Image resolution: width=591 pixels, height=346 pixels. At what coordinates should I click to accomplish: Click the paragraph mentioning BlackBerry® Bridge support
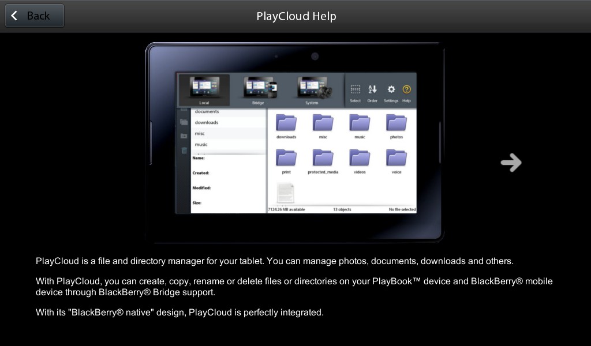click(x=294, y=287)
